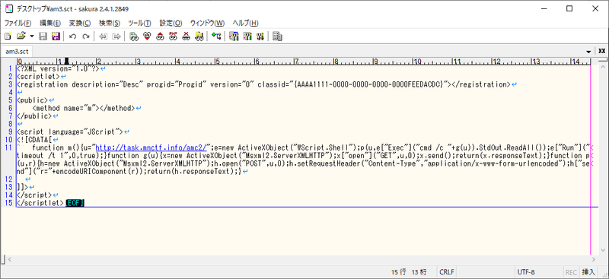Open the type-specific settings icon
This screenshot has width=609, height=279.
[x=247, y=36]
